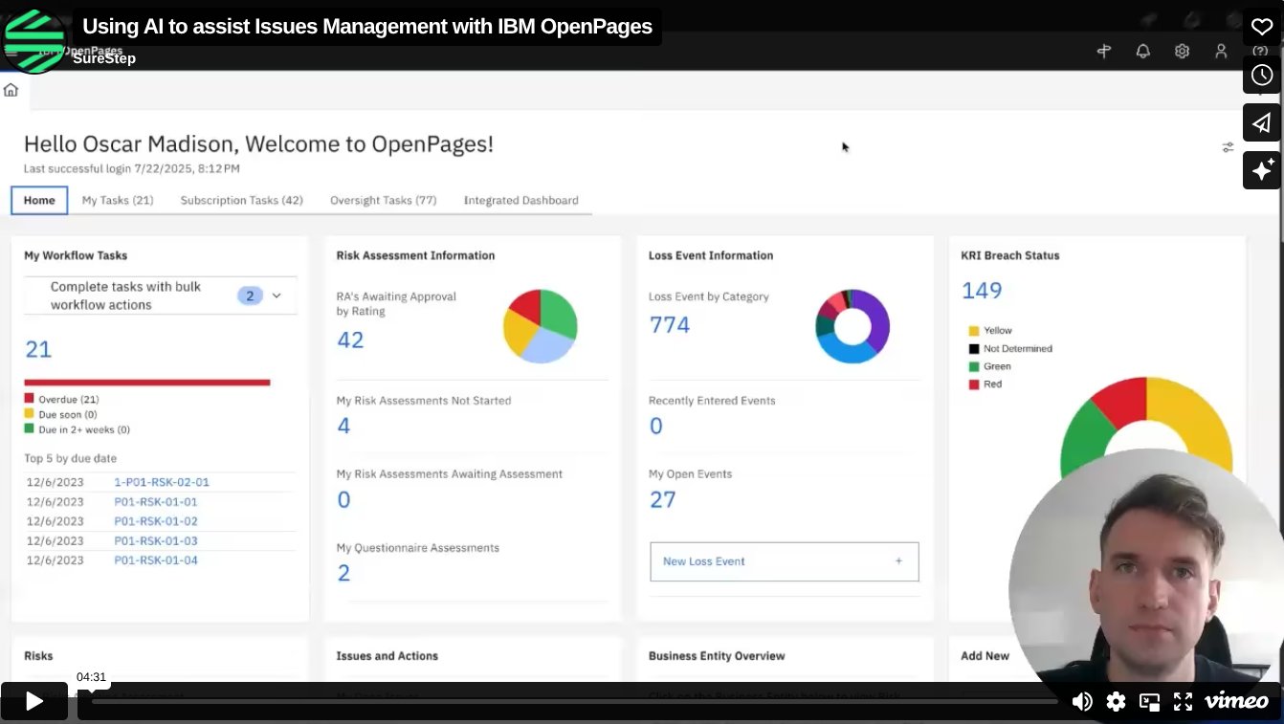Click the Risk Assessment pie chart
This screenshot has height=724, width=1284.
pos(541,326)
